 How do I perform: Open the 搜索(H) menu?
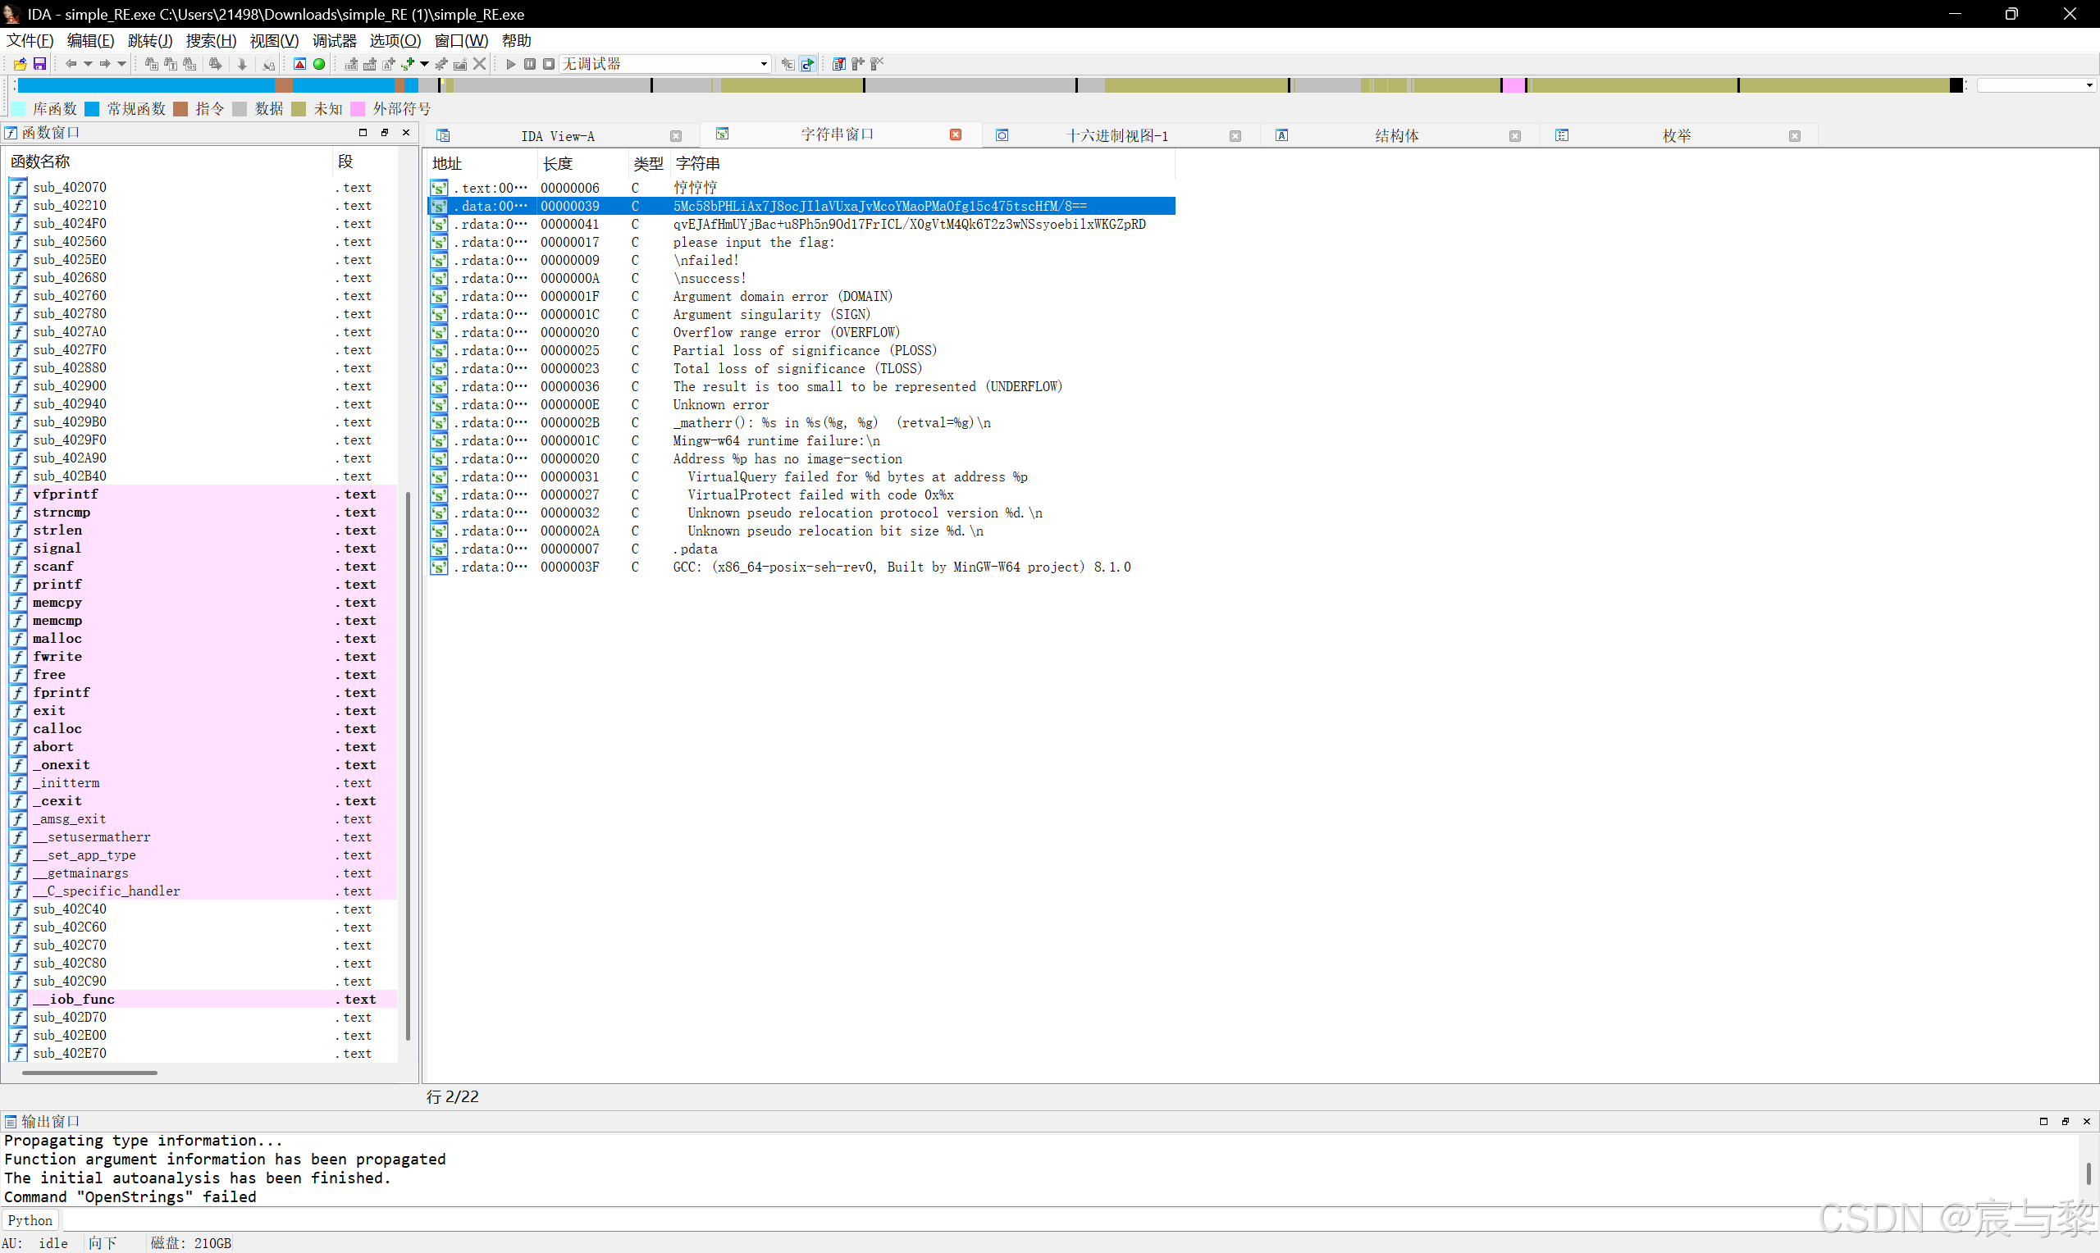[x=210, y=40]
